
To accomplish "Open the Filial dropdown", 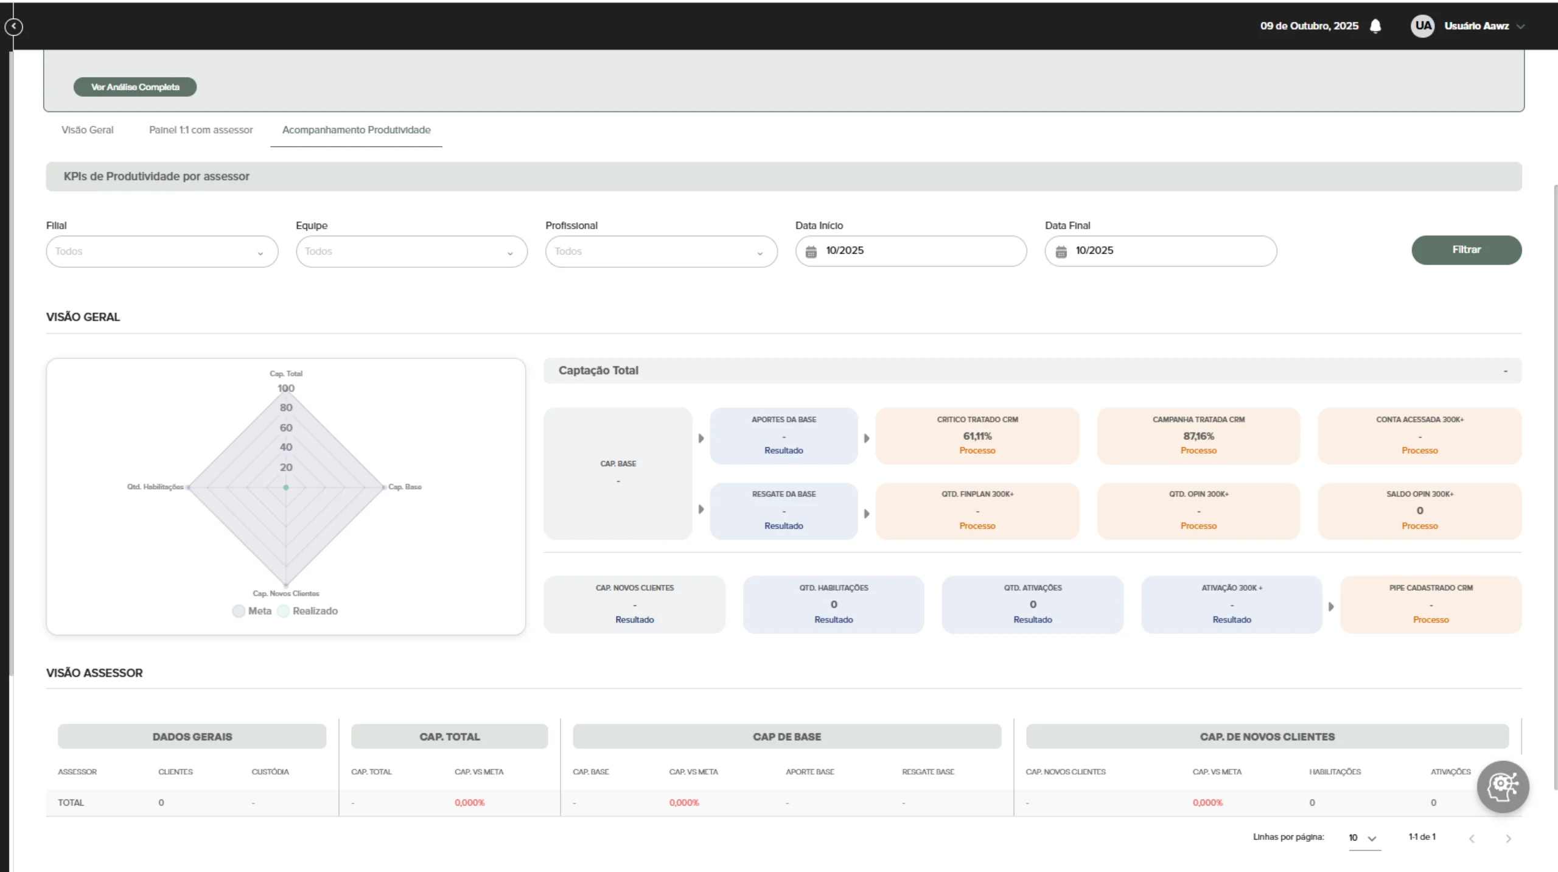I will tap(162, 251).
